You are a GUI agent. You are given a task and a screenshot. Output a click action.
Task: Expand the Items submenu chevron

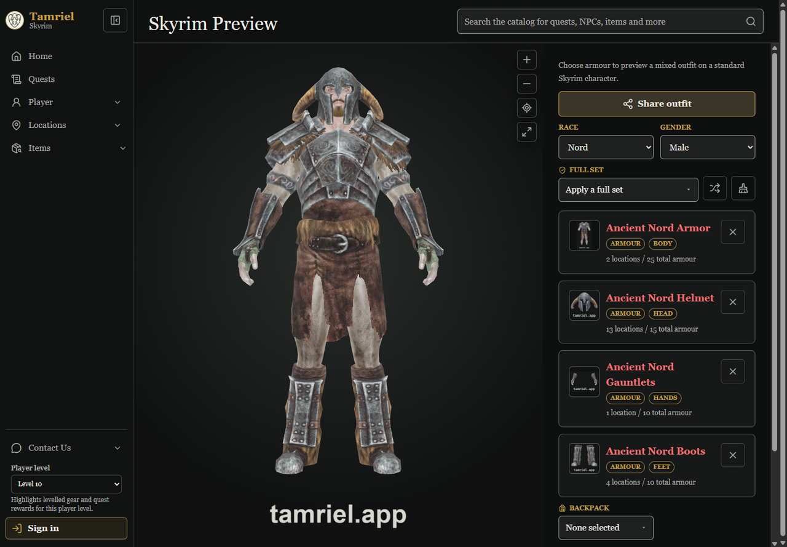(x=122, y=148)
